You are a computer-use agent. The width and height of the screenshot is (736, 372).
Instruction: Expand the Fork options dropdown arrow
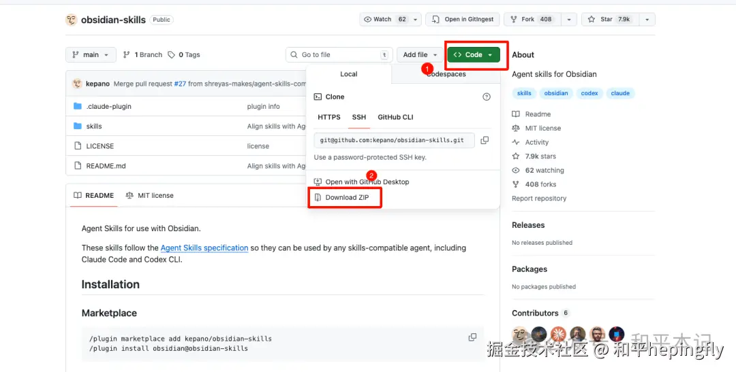pos(569,19)
